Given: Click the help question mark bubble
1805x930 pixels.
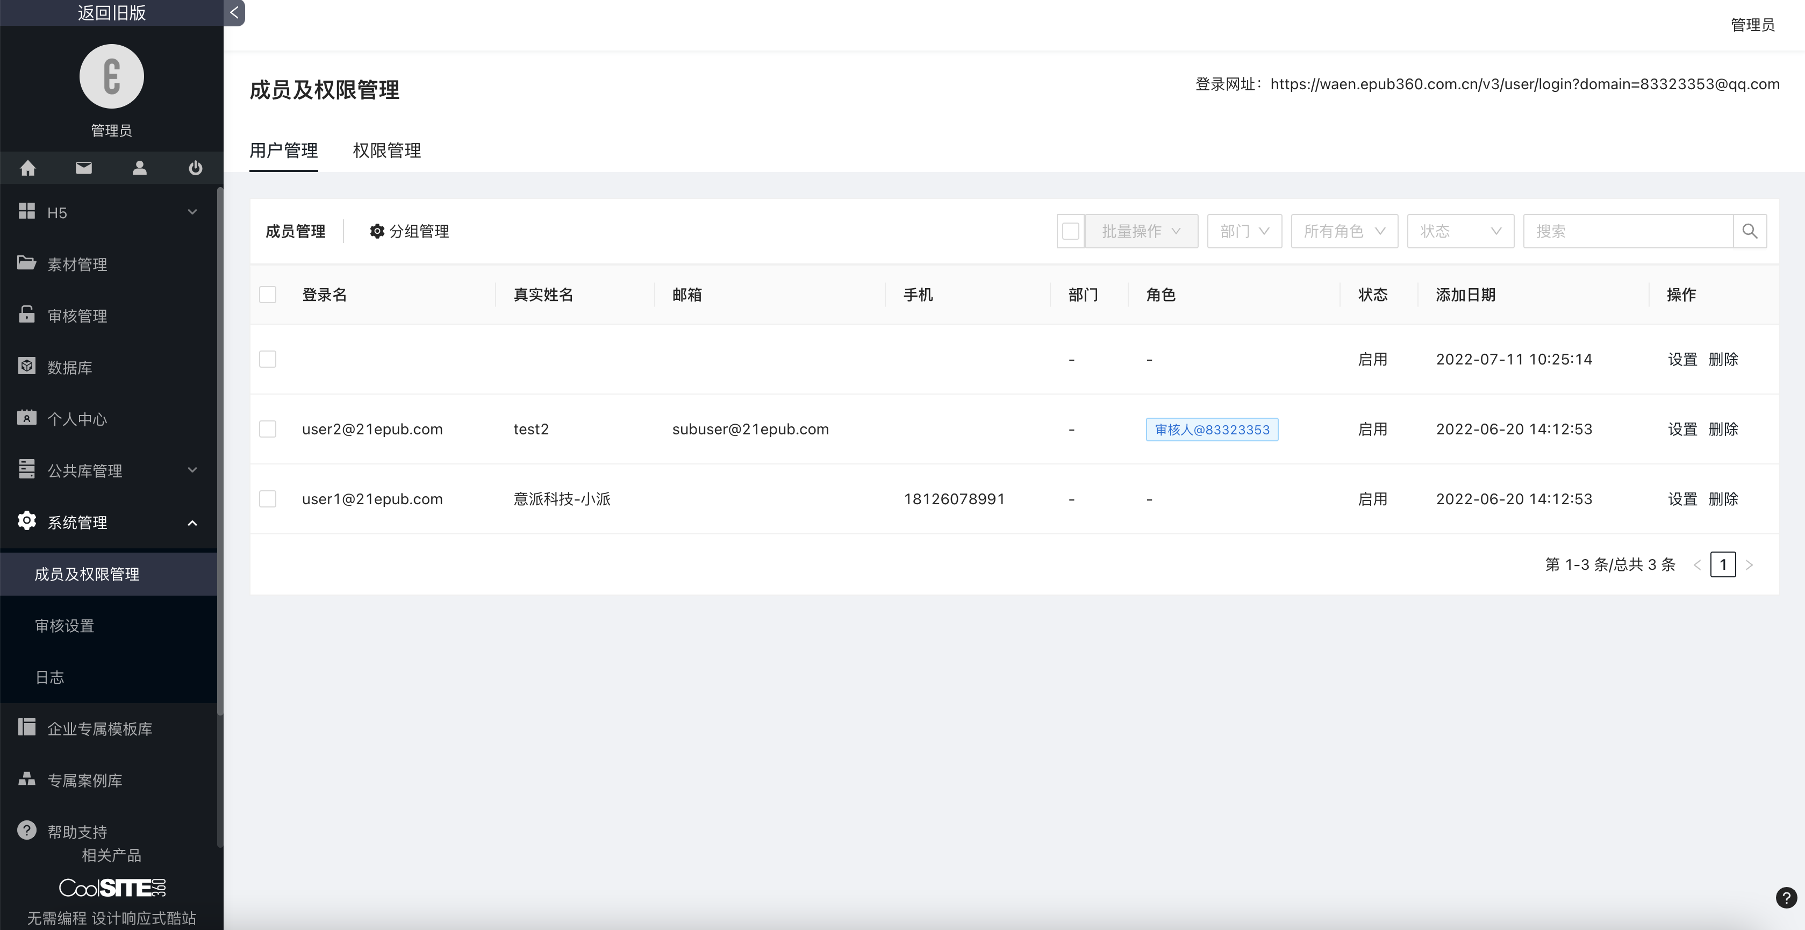Looking at the screenshot, I should (x=1786, y=898).
